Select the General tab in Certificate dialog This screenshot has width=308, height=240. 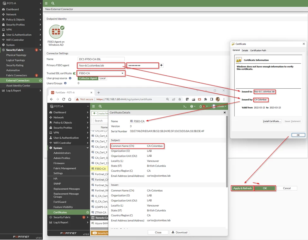pos(236,50)
